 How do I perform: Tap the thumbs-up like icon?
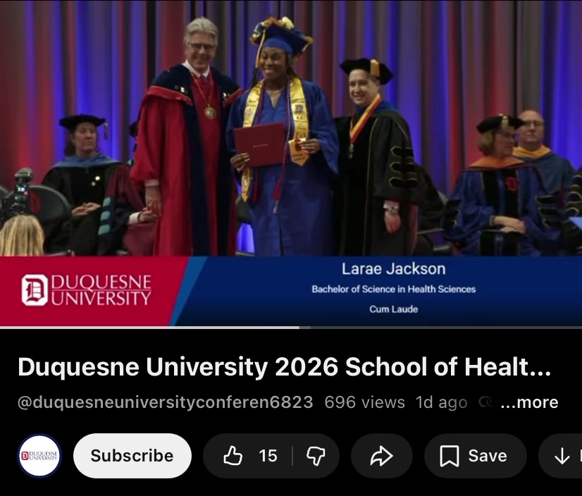point(233,456)
